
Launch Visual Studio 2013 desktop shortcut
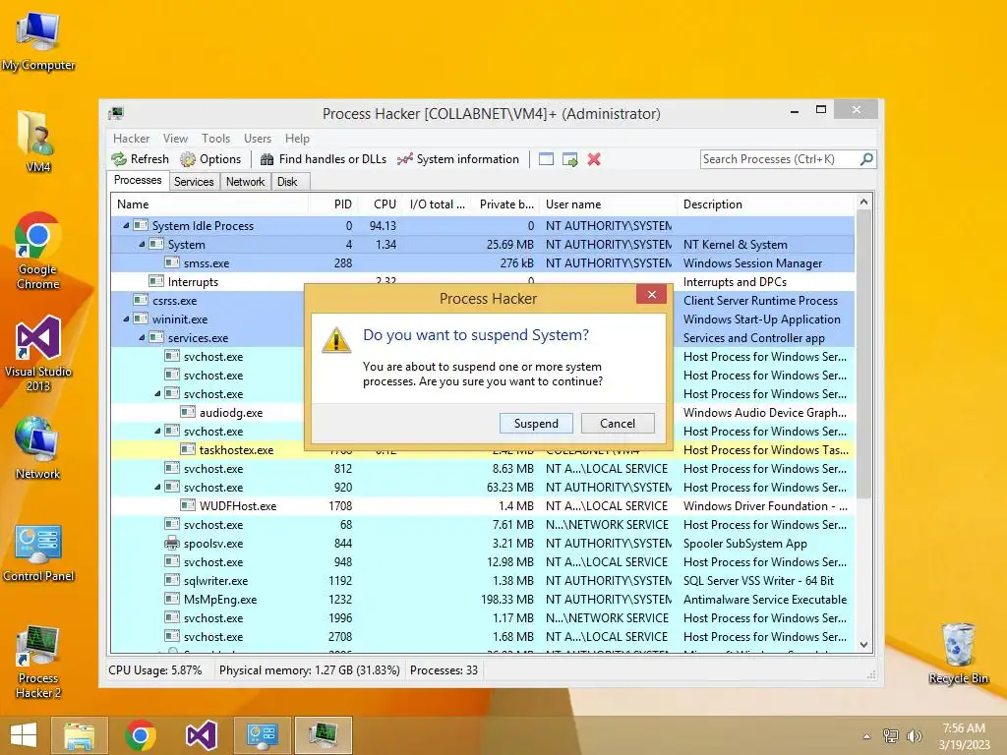coord(38,354)
